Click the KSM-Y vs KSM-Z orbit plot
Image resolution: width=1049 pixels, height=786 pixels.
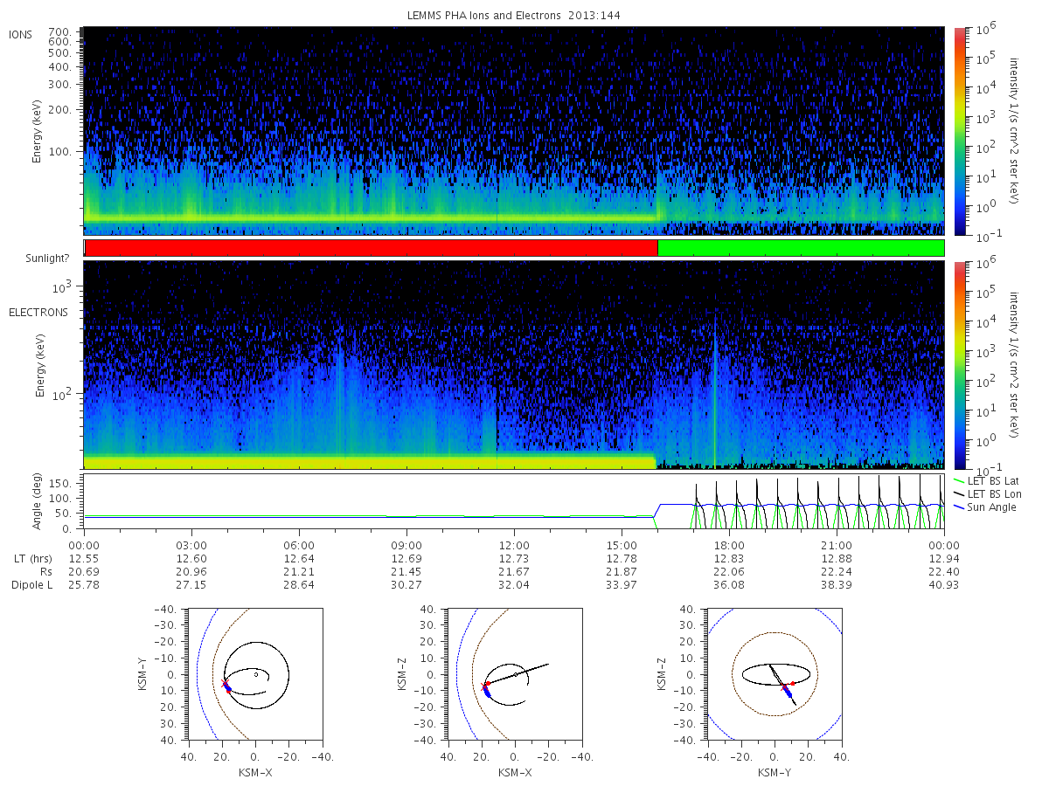coord(775,673)
